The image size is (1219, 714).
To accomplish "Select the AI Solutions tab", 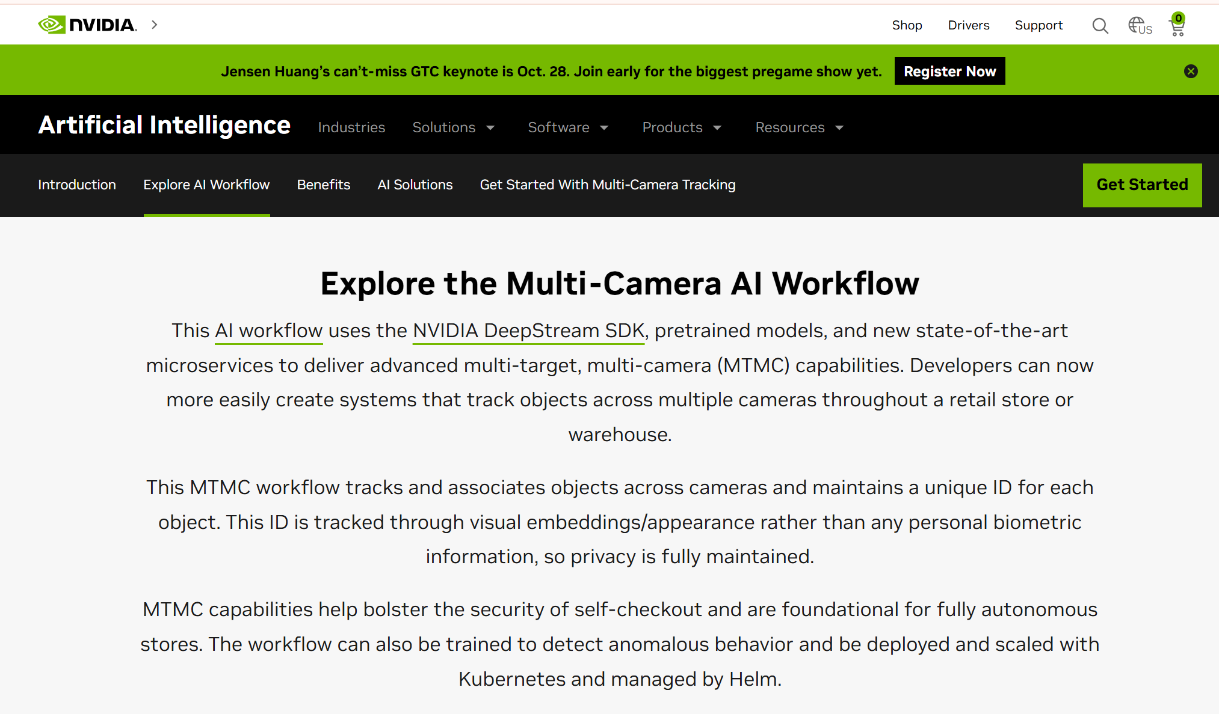I will (415, 185).
